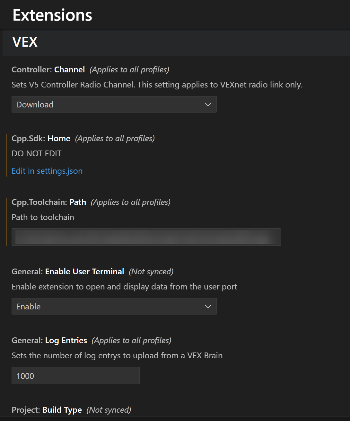Screen dimensions: 350x421
Task: Click the Project: Build Type label
Action: click(47, 410)
